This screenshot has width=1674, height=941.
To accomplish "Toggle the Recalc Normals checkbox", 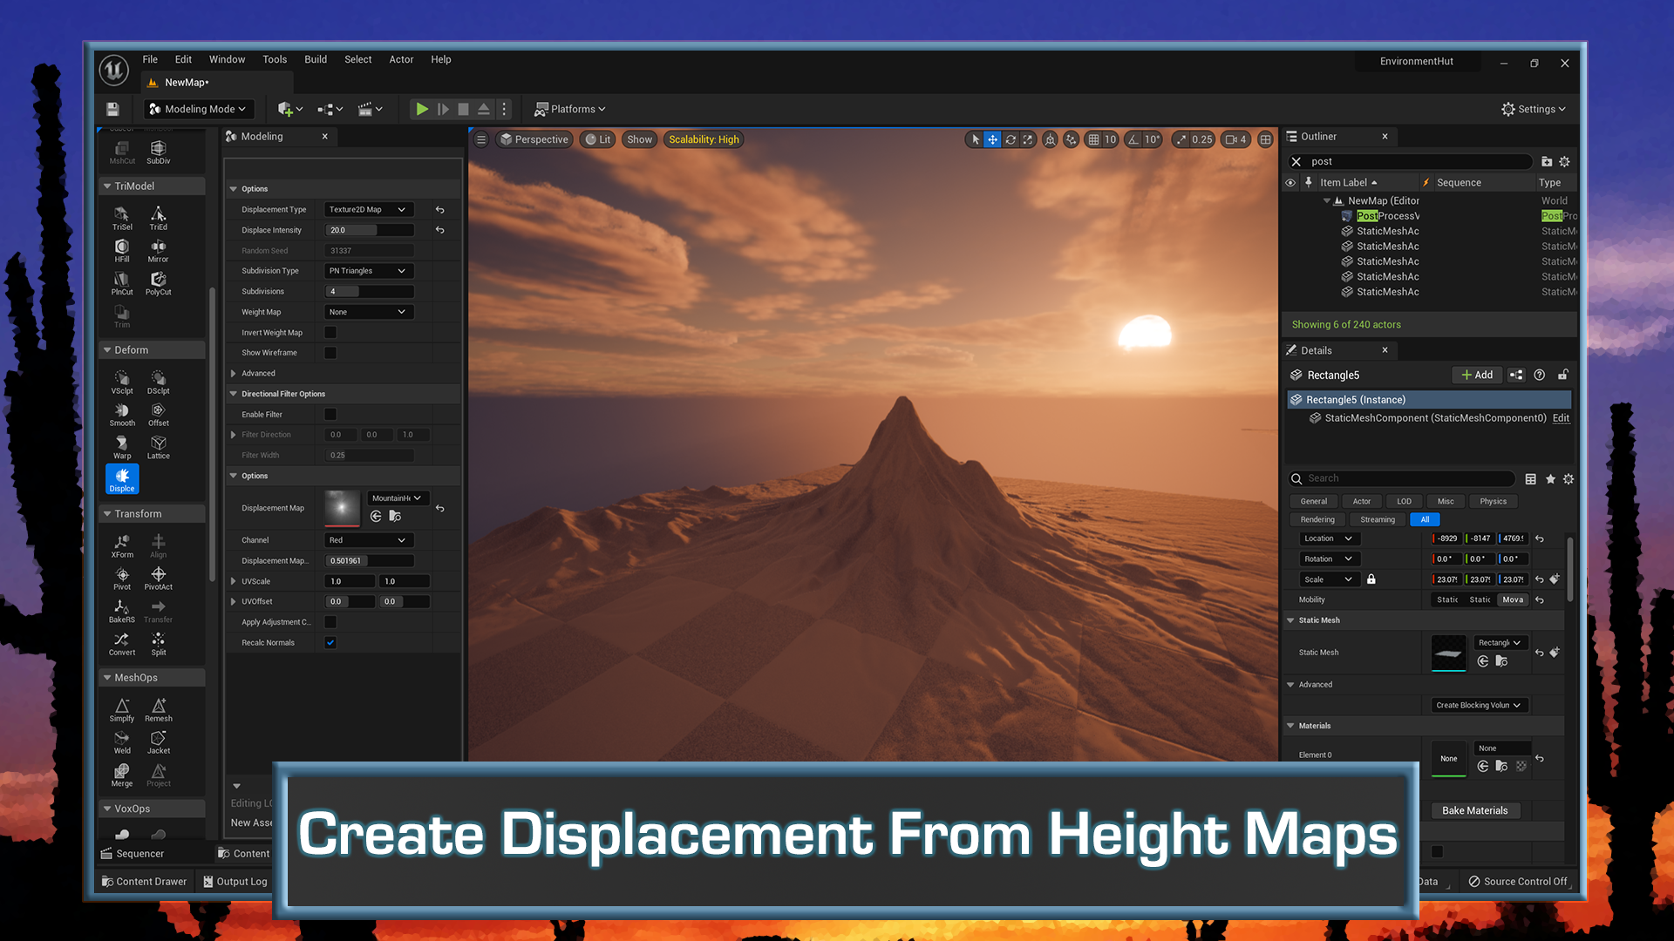I will (330, 643).
